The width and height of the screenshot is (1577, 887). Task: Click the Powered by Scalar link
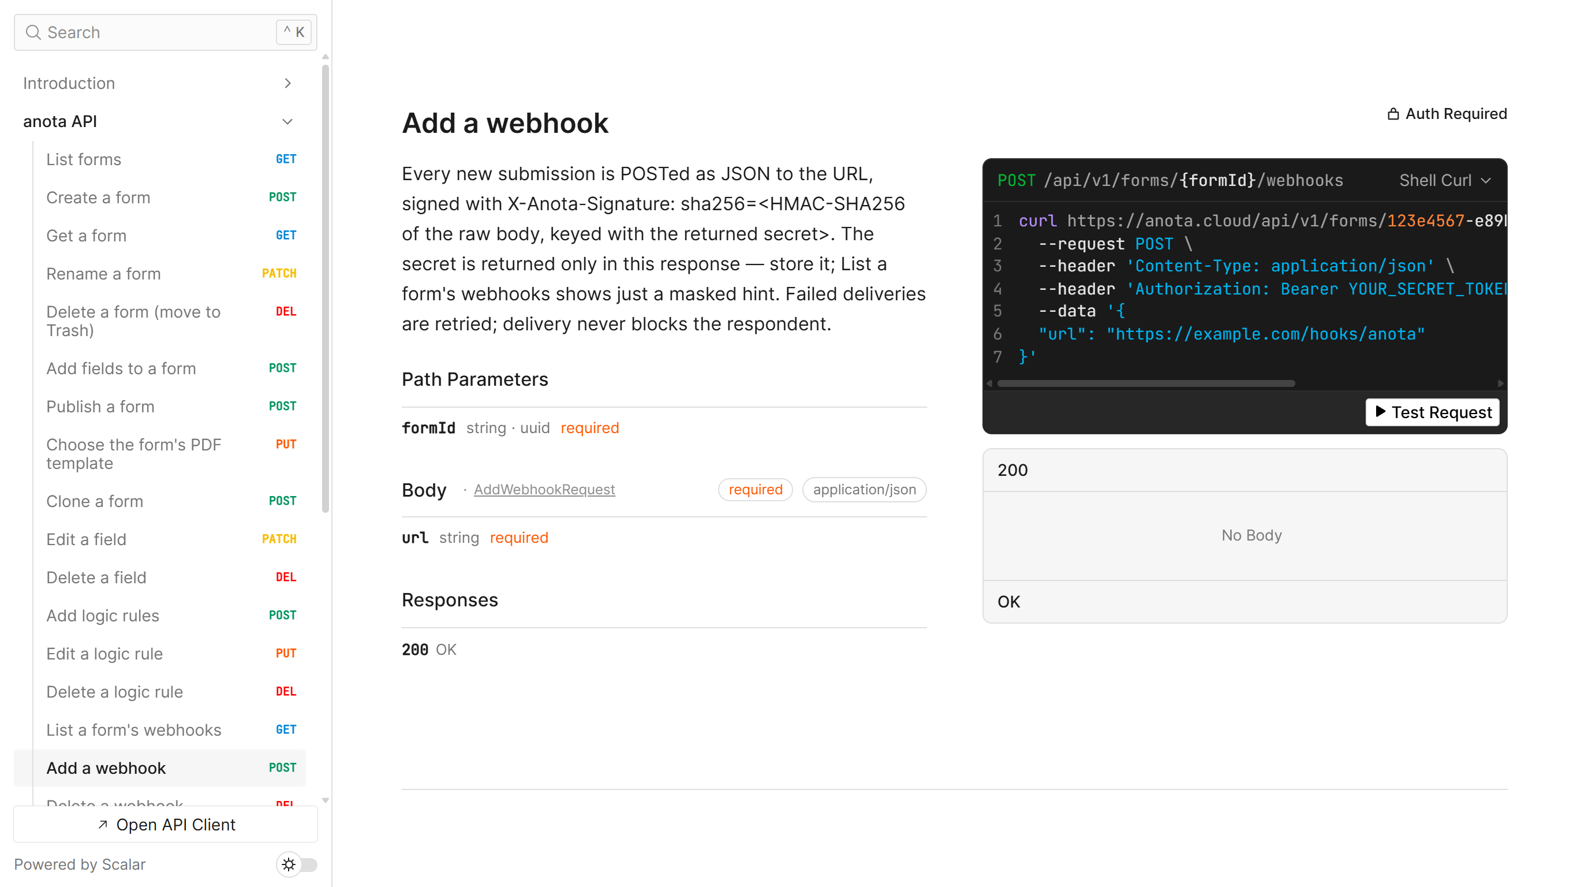[80, 864]
